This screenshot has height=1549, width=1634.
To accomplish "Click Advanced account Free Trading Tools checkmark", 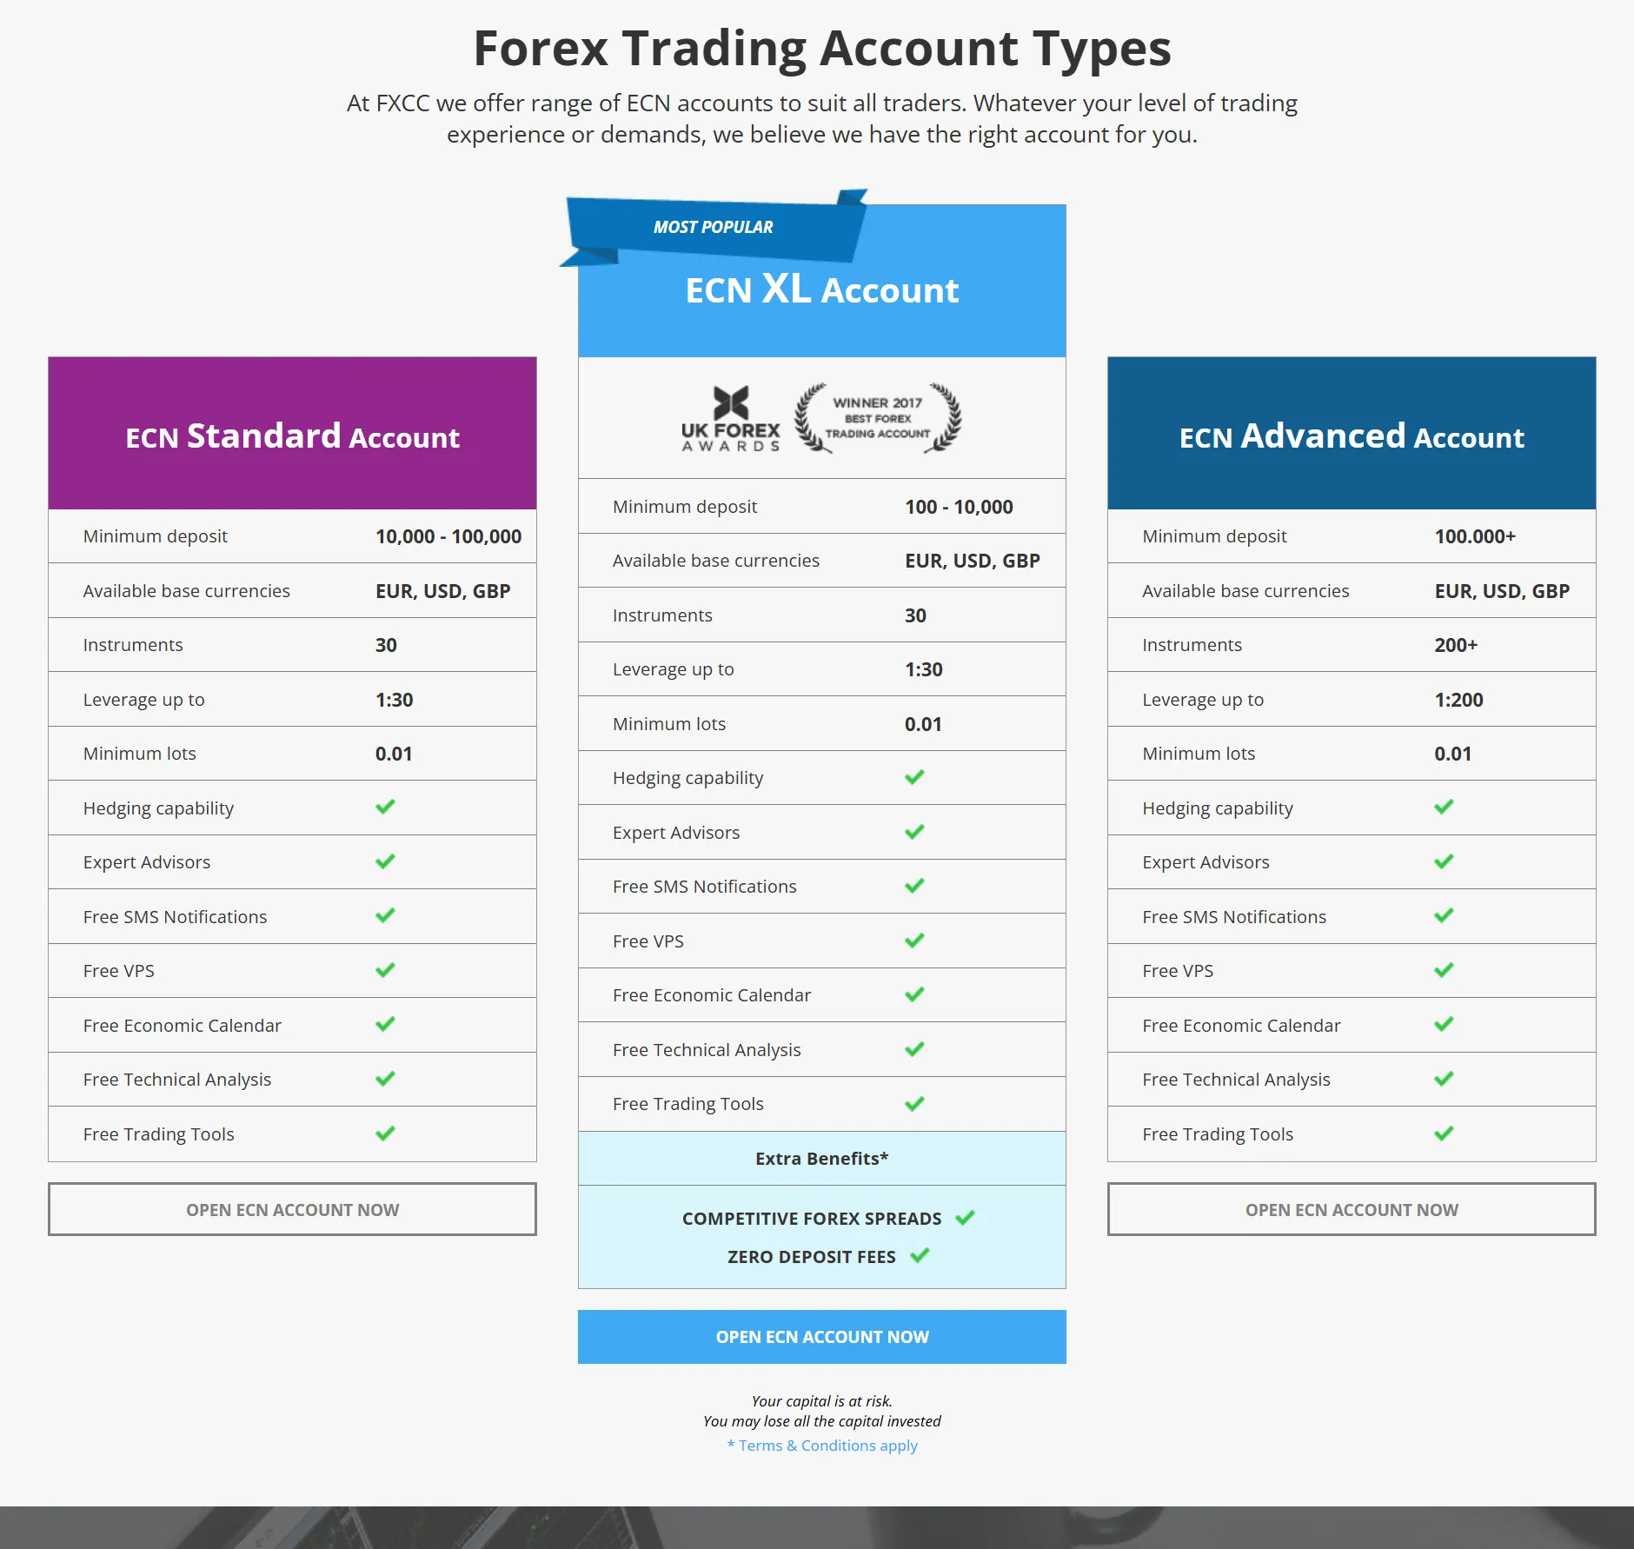I will 1444,1133.
